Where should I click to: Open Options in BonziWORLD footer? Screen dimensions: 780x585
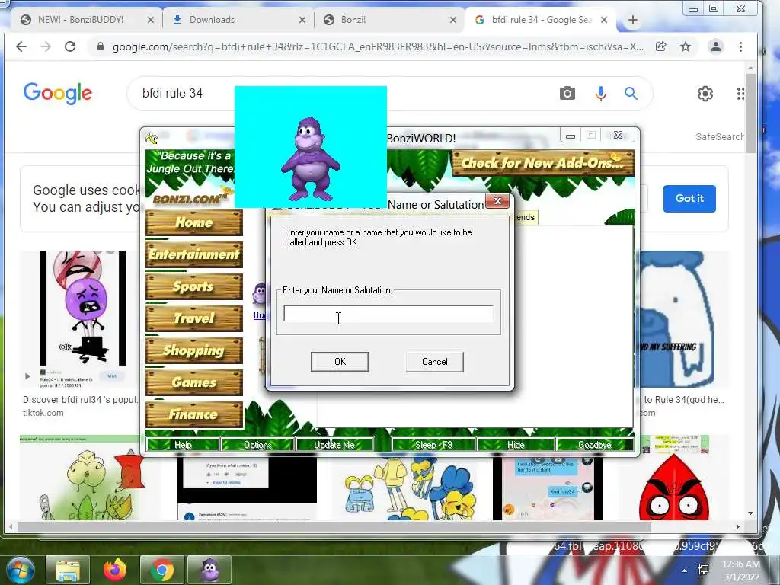pos(257,445)
